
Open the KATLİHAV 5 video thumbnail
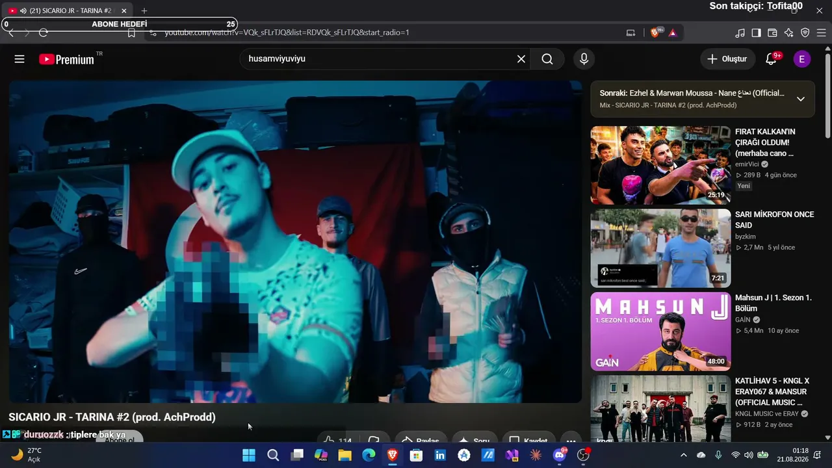pyautogui.click(x=660, y=409)
